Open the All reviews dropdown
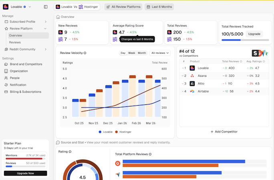Viewport: 274px width, 180px height. [160, 53]
